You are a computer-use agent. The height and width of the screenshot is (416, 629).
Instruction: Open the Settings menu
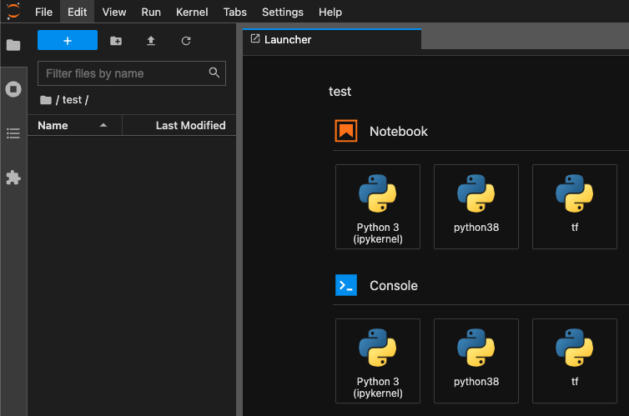coord(283,12)
